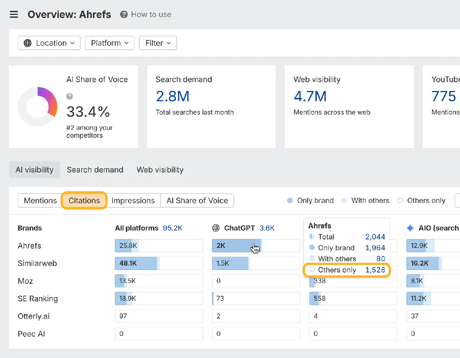Click the tooltip Total value 2,044

point(375,237)
